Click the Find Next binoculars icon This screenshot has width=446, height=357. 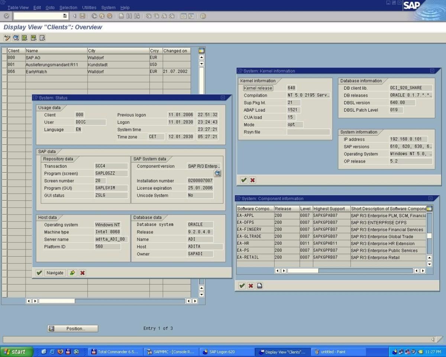(137, 16)
